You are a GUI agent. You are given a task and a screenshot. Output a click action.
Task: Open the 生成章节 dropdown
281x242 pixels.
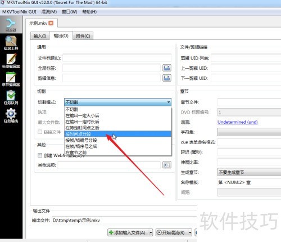coord(249,172)
